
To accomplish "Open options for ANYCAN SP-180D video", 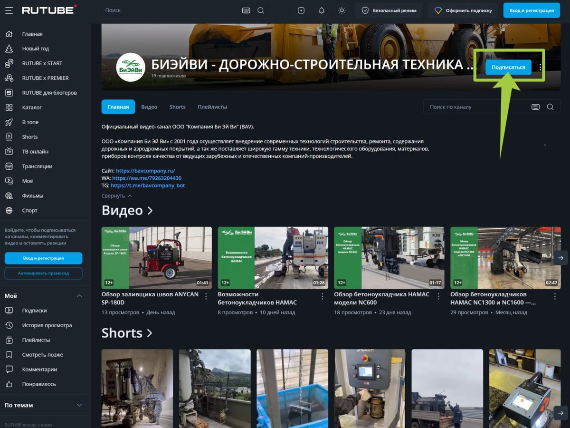I will click(206, 296).
